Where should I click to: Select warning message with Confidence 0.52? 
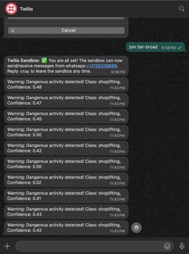click(x=66, y=180)
